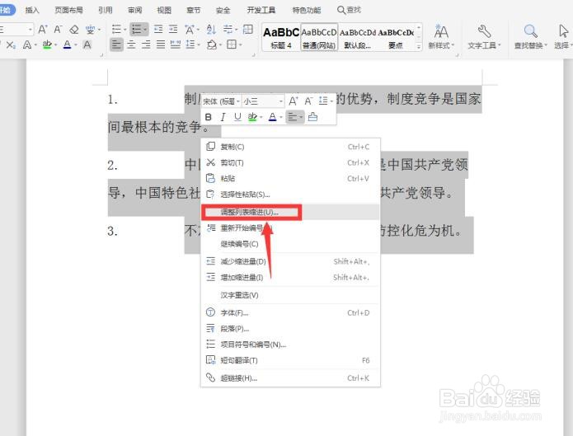
Task: Click the ribbon decrease font size icon
Action: click(58, 29)
